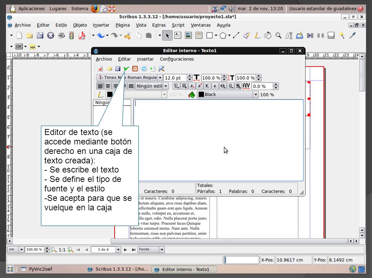Screen dimensions: 372x278
Task: Toggle Shadowed Text formatting
Action: pyautogui.click(x=238, y=86)
